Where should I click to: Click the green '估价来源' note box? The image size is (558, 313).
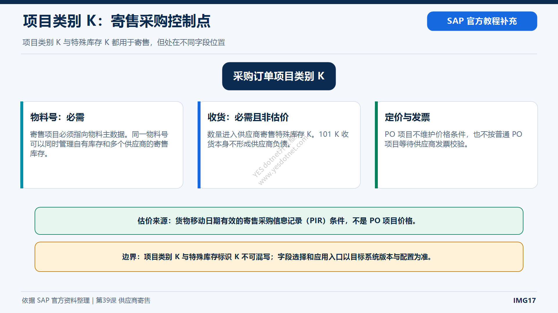tap(279, 221)
